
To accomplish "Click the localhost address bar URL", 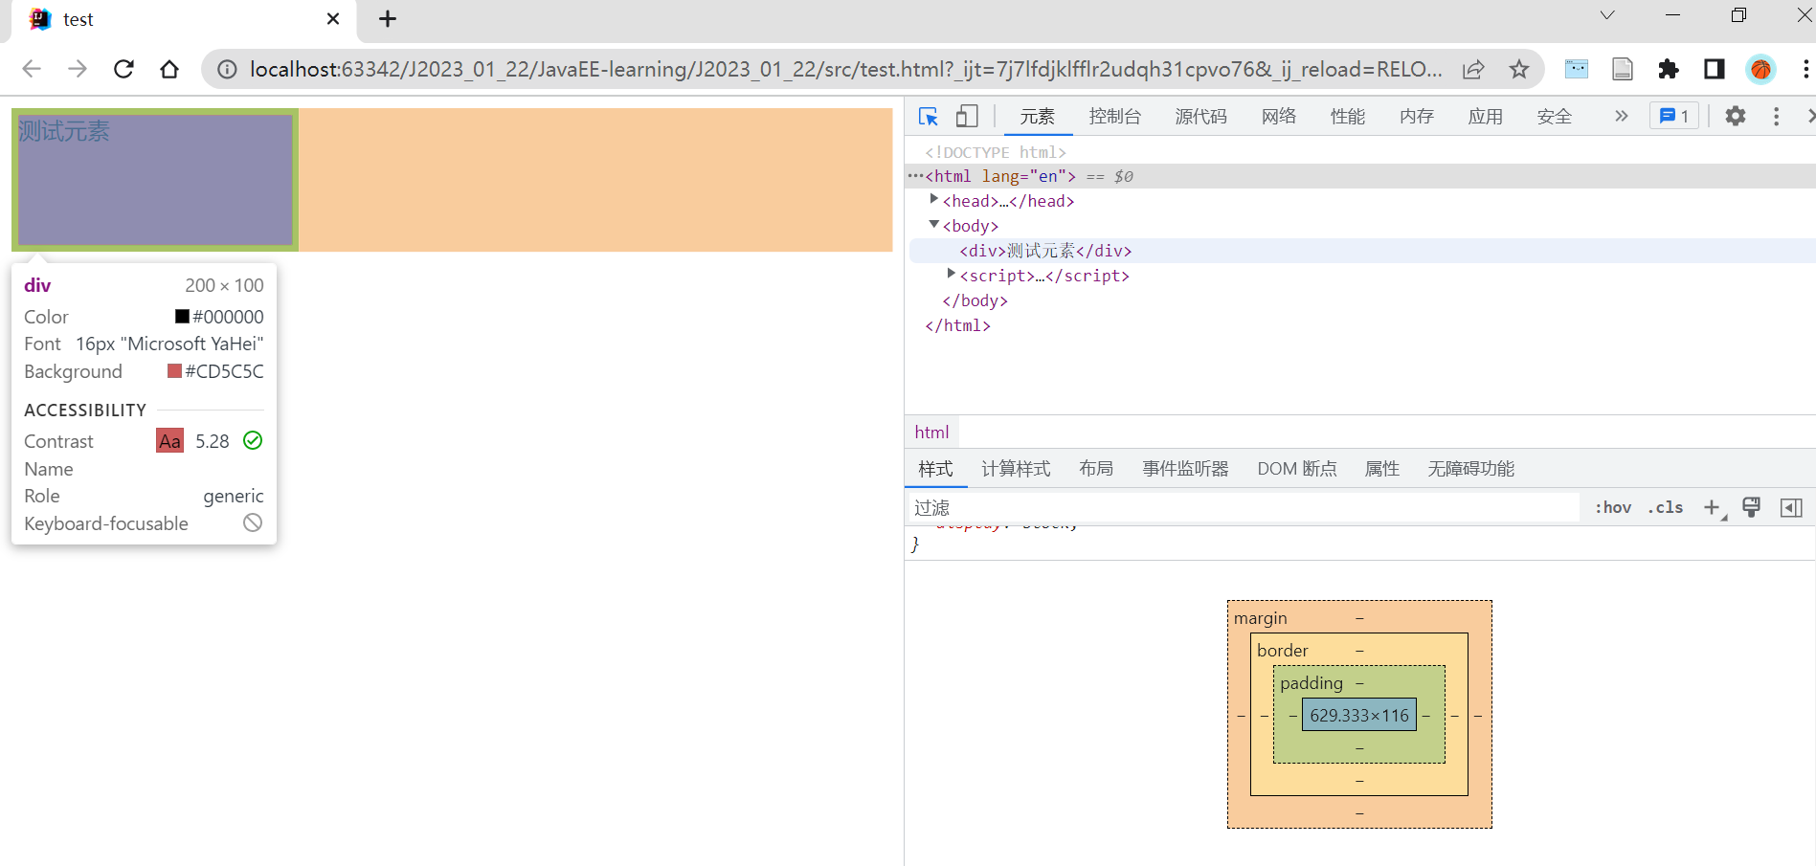I will [845, 69].
